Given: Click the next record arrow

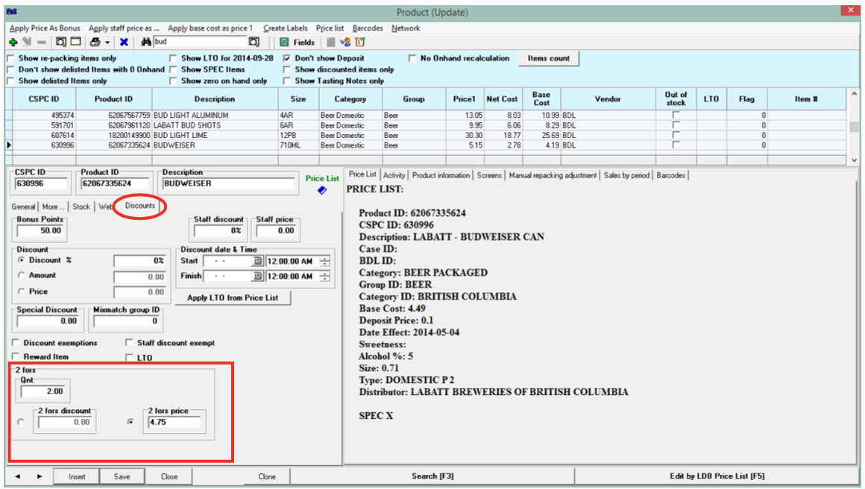Looking at the screenshot, I should tap(40, 476).
